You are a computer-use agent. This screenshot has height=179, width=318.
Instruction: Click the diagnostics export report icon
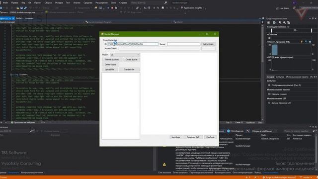coord(274,22)
